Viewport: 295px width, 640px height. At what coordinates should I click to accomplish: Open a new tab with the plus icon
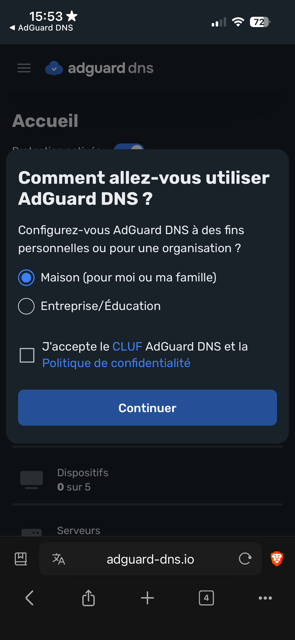click(147, 598)
